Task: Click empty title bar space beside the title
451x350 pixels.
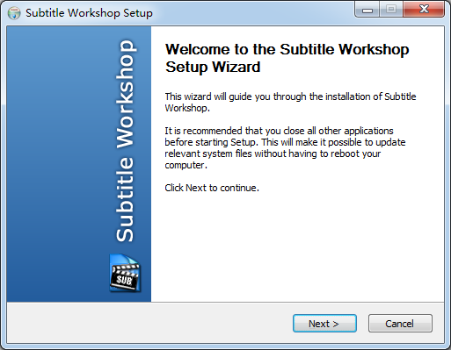Action: pyautogui.click(x=252, y=12)
